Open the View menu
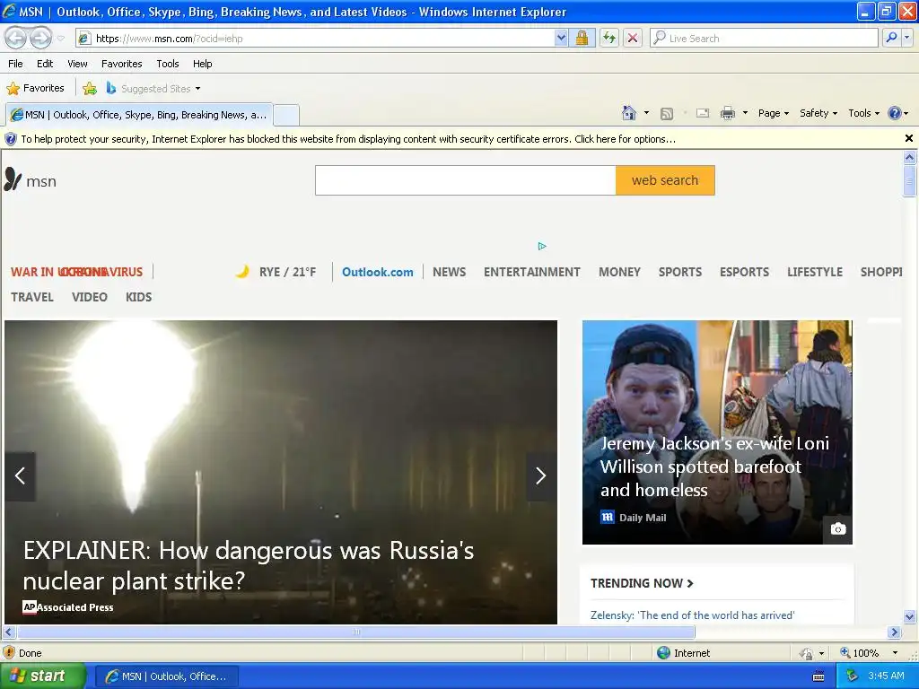The height and width of the screenshot is (689, 919). point(77,64)
